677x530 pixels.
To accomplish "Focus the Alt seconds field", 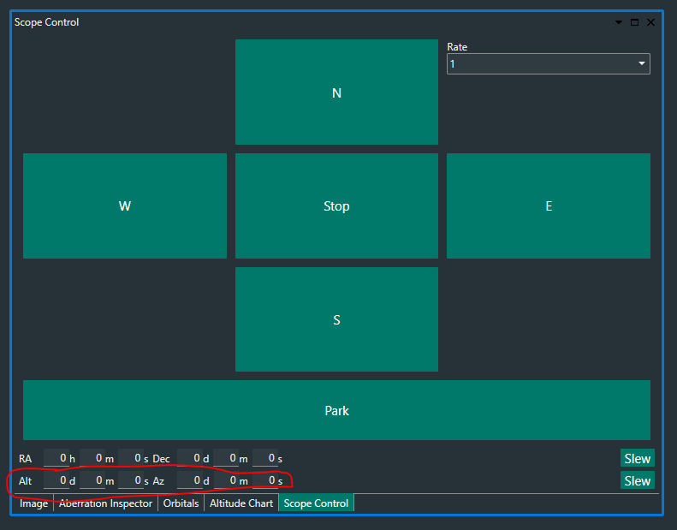I will pos(130,480).
